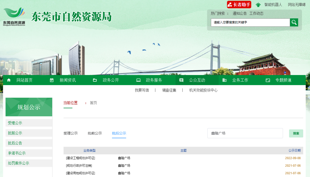Viewport: 310px width, 177px height.
Task: Open the 长者助手 elder assistant button
Action: [239, 5]
